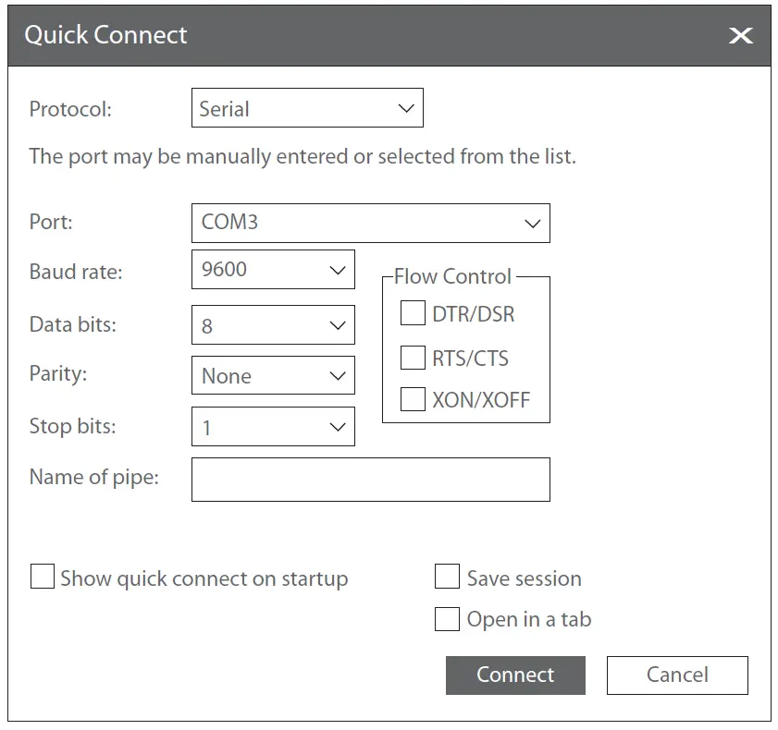The image size is (778, 730).
Task: Enable RTS/CTS flow control
Action: [x=412, y=358]
